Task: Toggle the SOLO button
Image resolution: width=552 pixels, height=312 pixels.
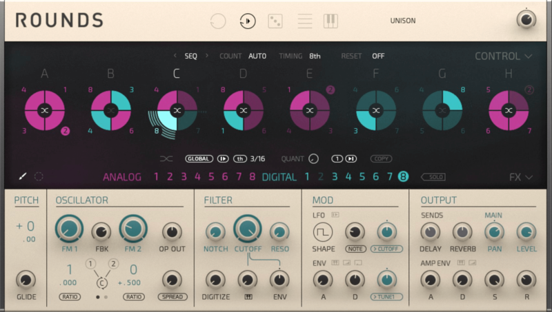Action: pos(433,177)
